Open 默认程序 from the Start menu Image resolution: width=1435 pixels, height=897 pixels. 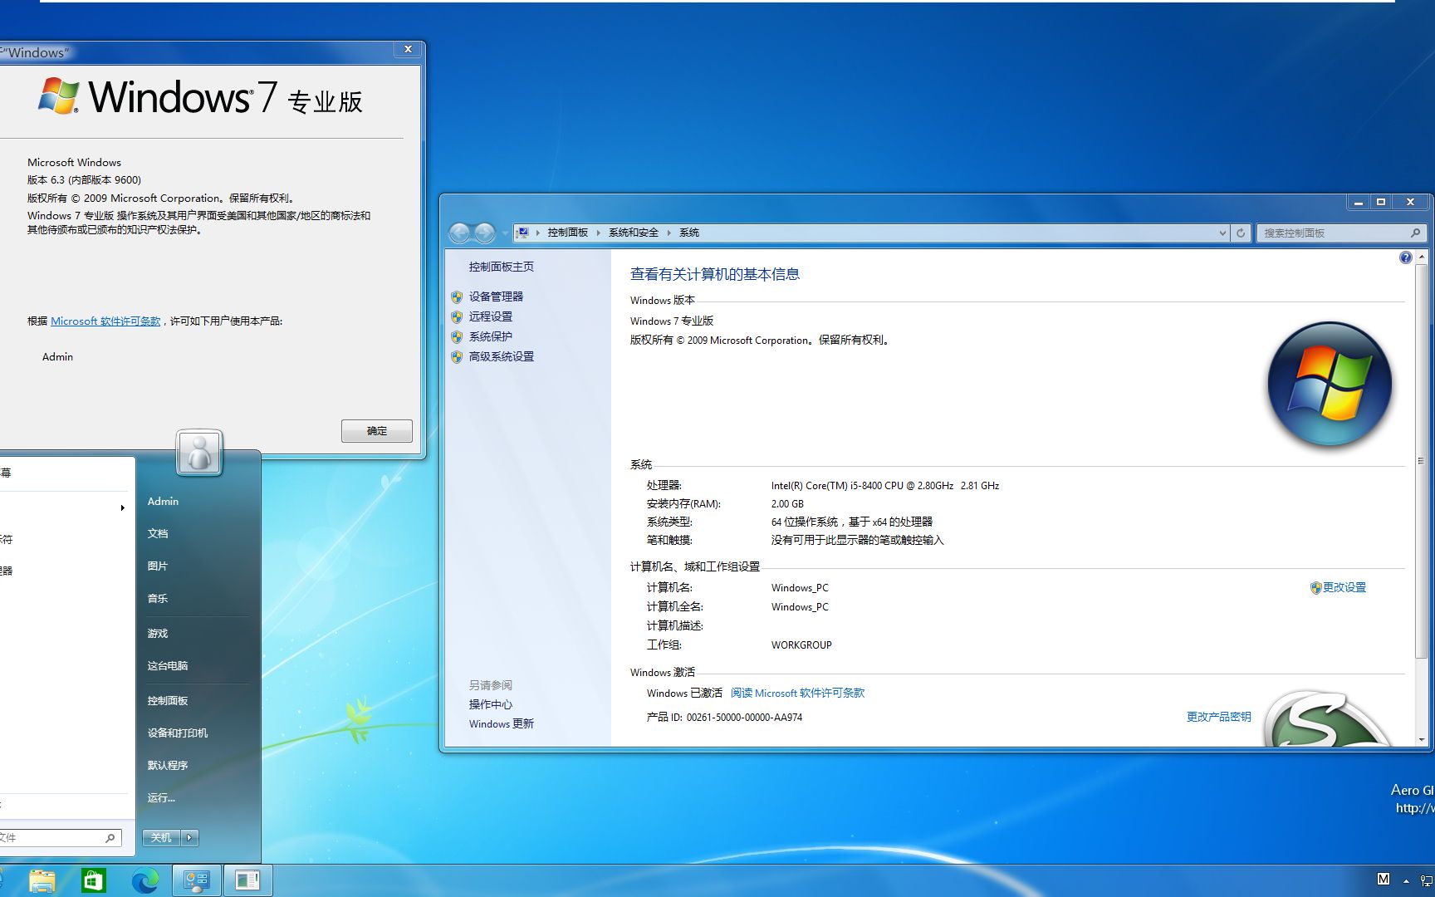(168, 765)
